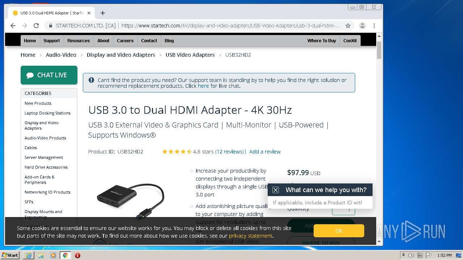Click the chat message input field

320,203
